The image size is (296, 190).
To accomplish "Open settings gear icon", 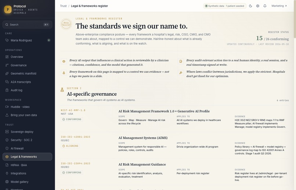I will tap(258, 6).
